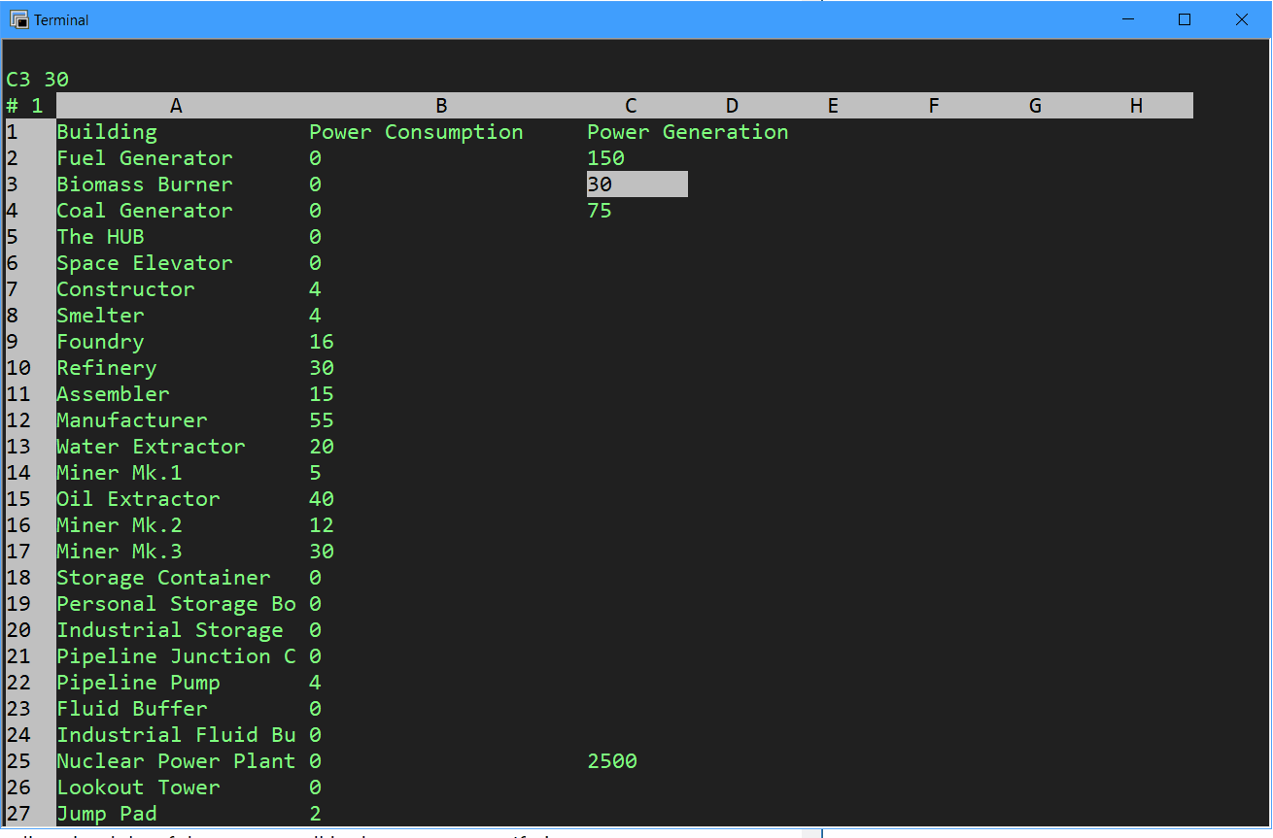The height and width of the screenshot is (838, 1273).
Task: Click row number 25 header
Action: point(18,761)
